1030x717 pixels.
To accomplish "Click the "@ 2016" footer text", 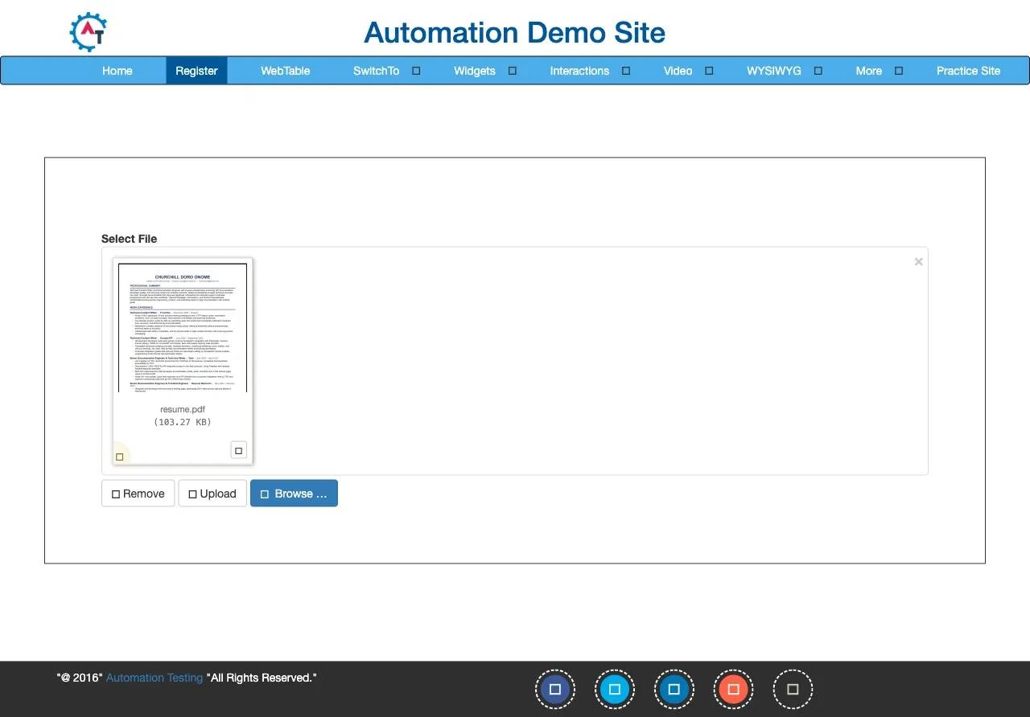I will [80, 678].
